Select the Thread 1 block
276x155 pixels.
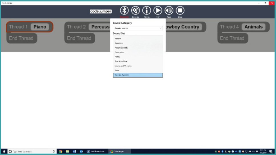[x=30, y=27]
